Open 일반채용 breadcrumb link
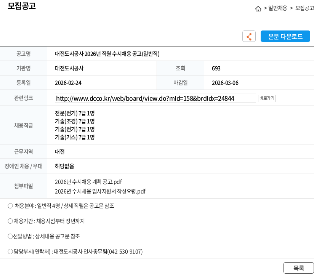 tap(277, 8)
